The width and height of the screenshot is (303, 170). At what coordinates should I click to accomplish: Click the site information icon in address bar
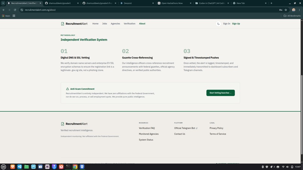tap(22, 10)
